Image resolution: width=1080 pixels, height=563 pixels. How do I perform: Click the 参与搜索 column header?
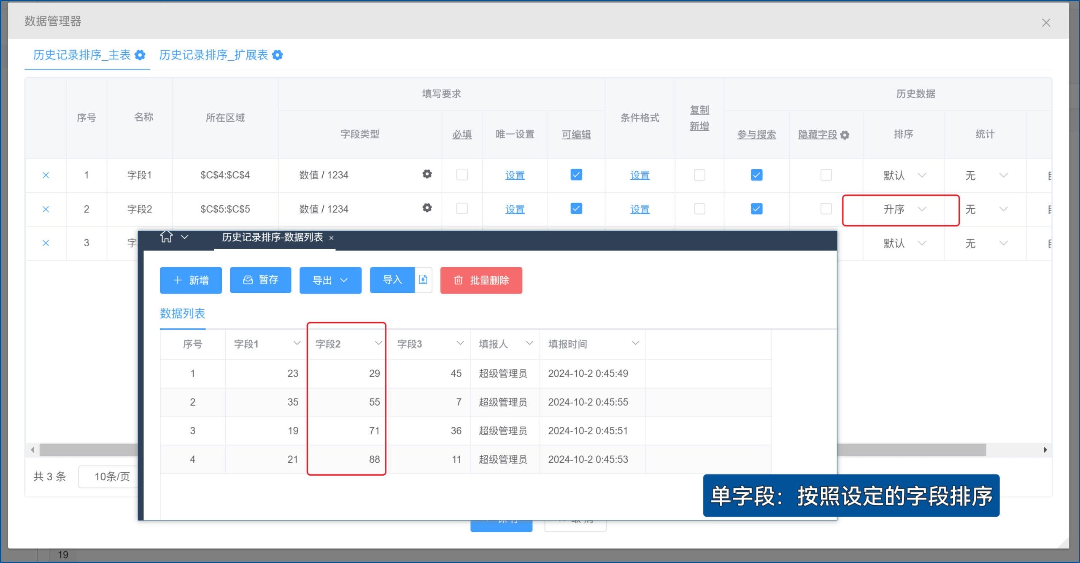(756, 135)
